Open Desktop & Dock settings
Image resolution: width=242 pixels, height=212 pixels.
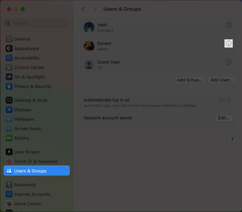click(37, 100)
